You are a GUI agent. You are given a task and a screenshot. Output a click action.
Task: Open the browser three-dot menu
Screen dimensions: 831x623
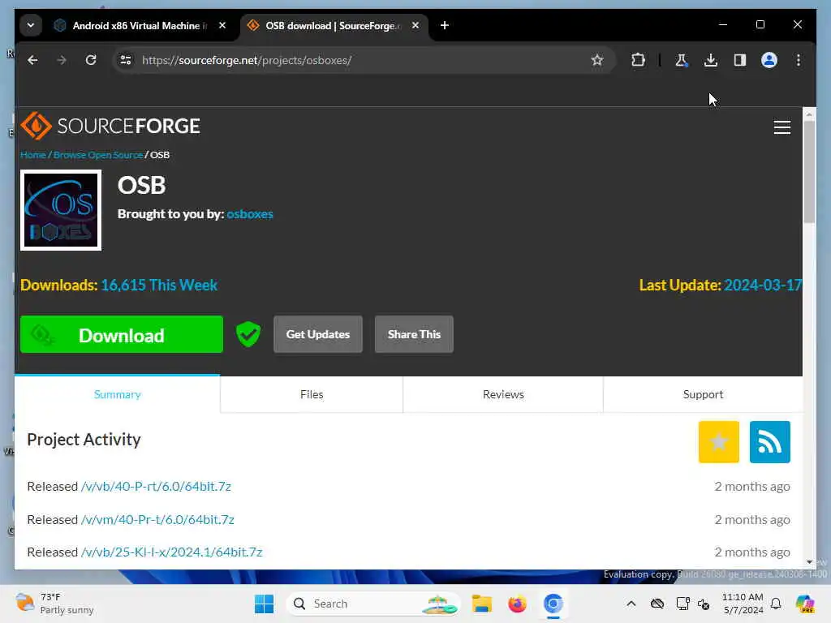pyautogui.click(x=799, y=60)
